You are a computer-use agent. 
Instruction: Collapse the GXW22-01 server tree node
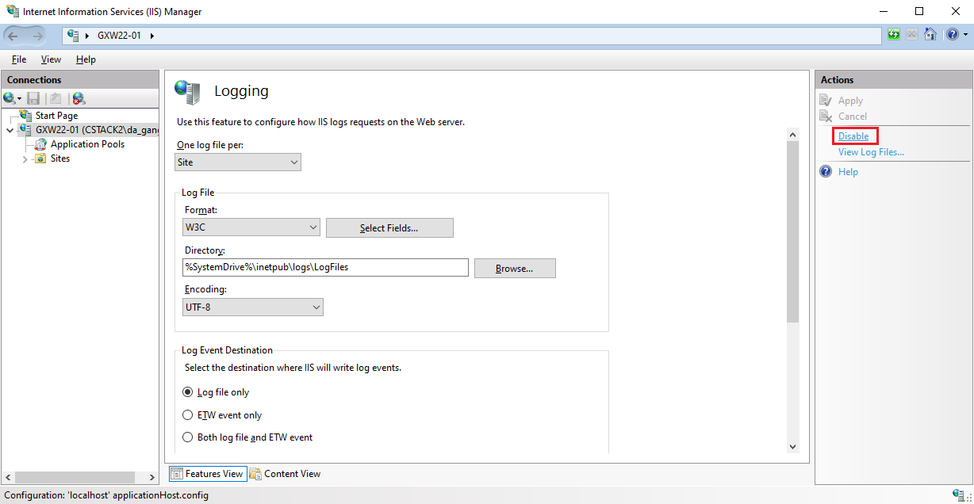tap(10, 130)
